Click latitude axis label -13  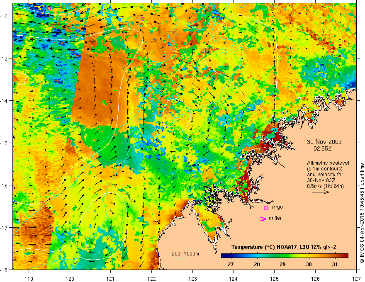click(x=4, y=58)
